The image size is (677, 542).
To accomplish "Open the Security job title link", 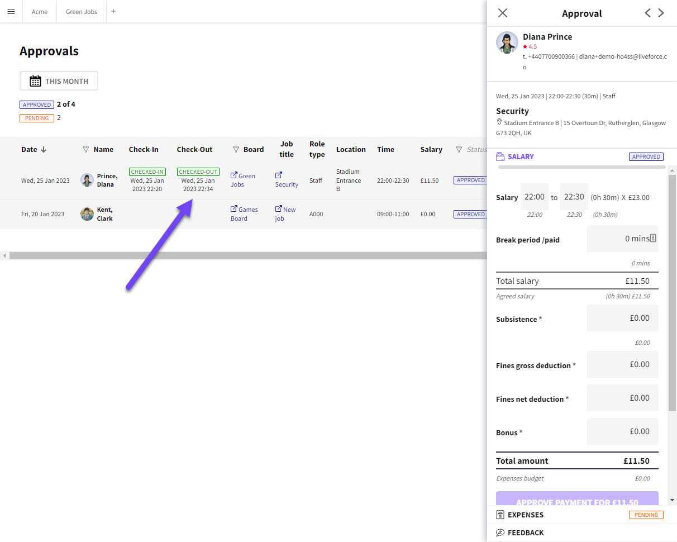I will (286, 184).
